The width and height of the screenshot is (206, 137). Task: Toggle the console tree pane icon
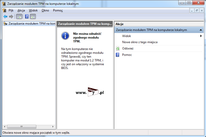(x=19, y=17)
